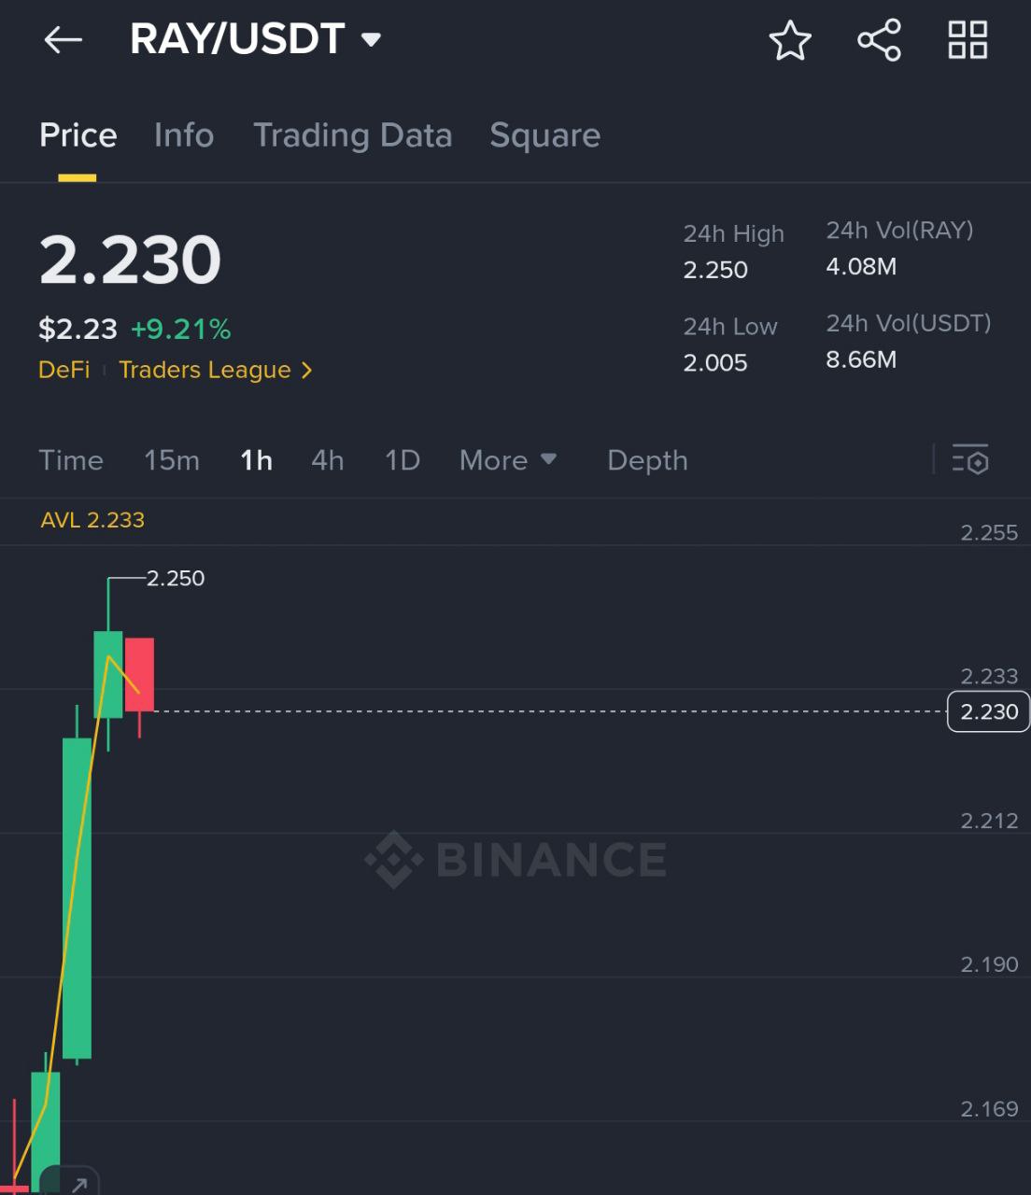Tap the 2.190 price axis label
The image size is (1031, 1195).
click(989, 964)
